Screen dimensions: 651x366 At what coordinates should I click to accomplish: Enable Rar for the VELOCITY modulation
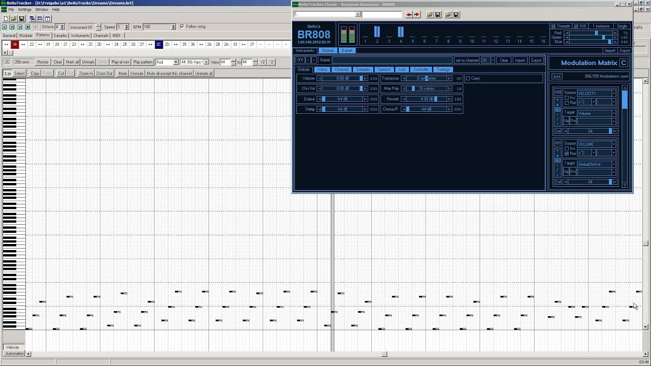(x=567, y=103)
